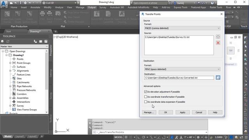Viewport: 249px width, 140px height.
Task: Expand the Pipe Networks tree node
Action: (x=11, y=86)
